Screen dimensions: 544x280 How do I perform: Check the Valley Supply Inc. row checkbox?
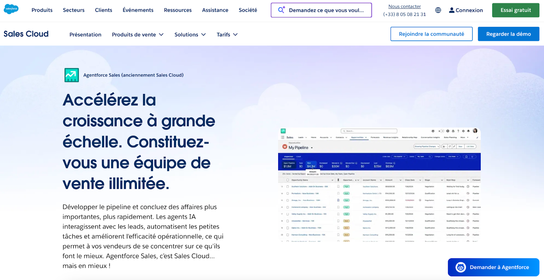288,214
